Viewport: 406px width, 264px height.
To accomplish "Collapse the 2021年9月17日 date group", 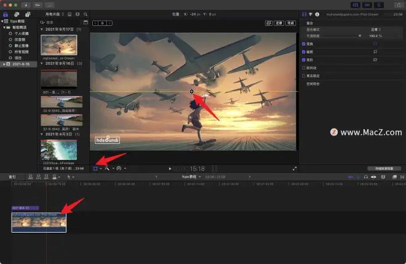I will 42,30.
